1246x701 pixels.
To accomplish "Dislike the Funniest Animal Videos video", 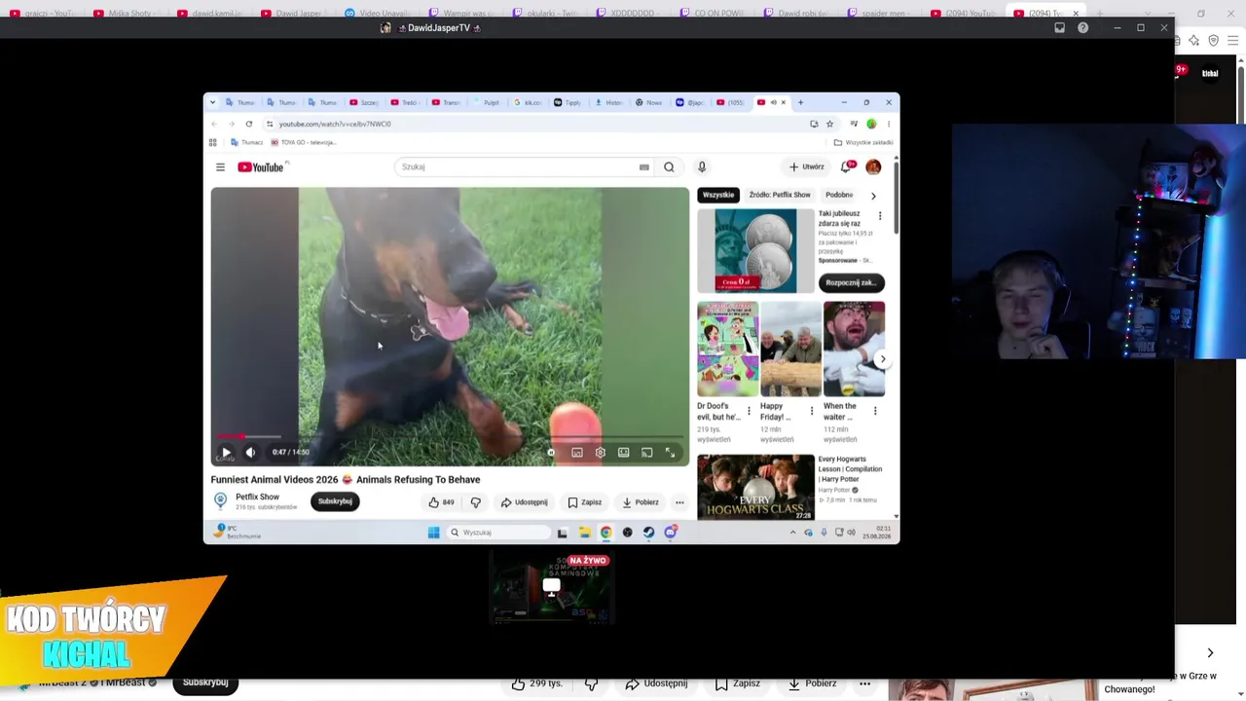I will coord(476,502).
